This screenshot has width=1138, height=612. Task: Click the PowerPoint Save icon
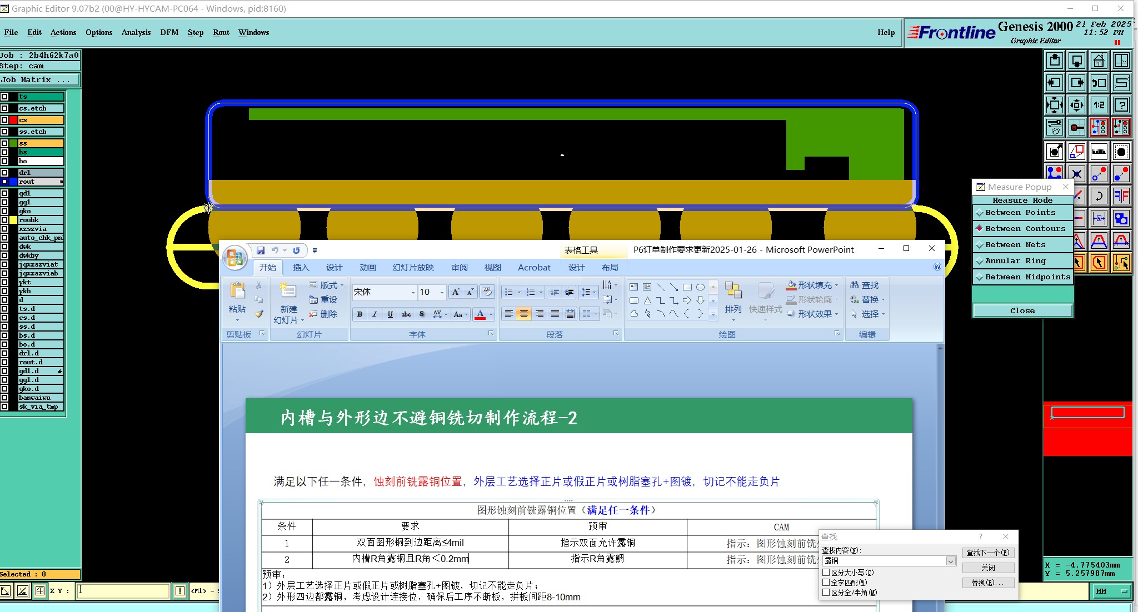click(260, 250)
